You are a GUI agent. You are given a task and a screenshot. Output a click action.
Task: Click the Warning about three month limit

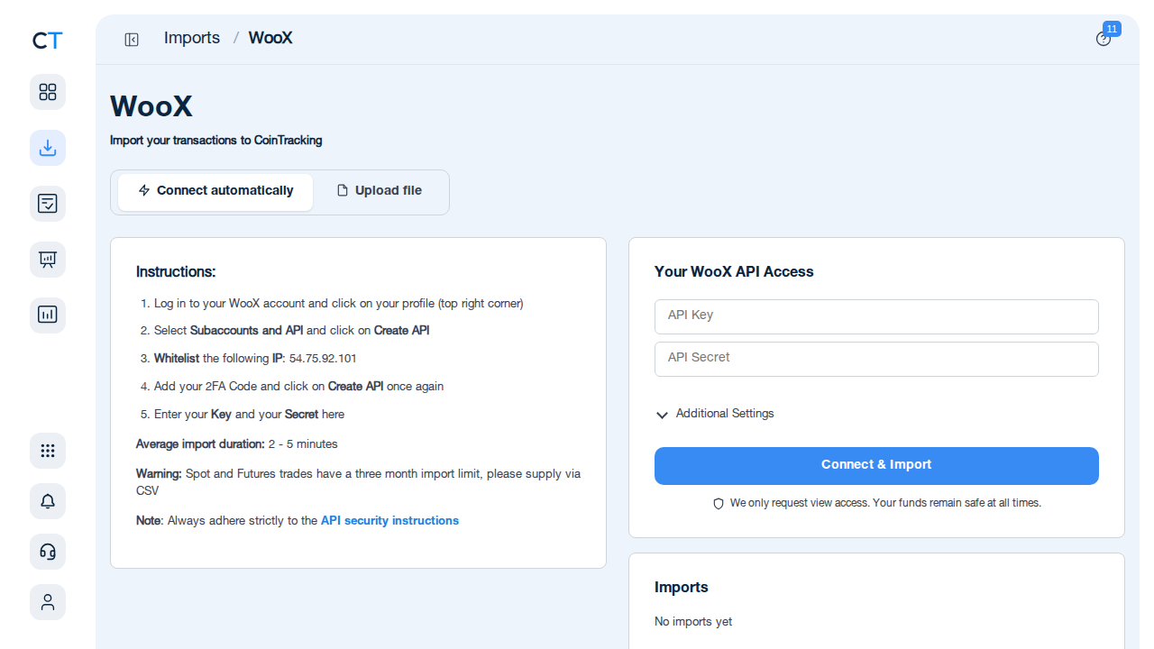tap(358, 482)
